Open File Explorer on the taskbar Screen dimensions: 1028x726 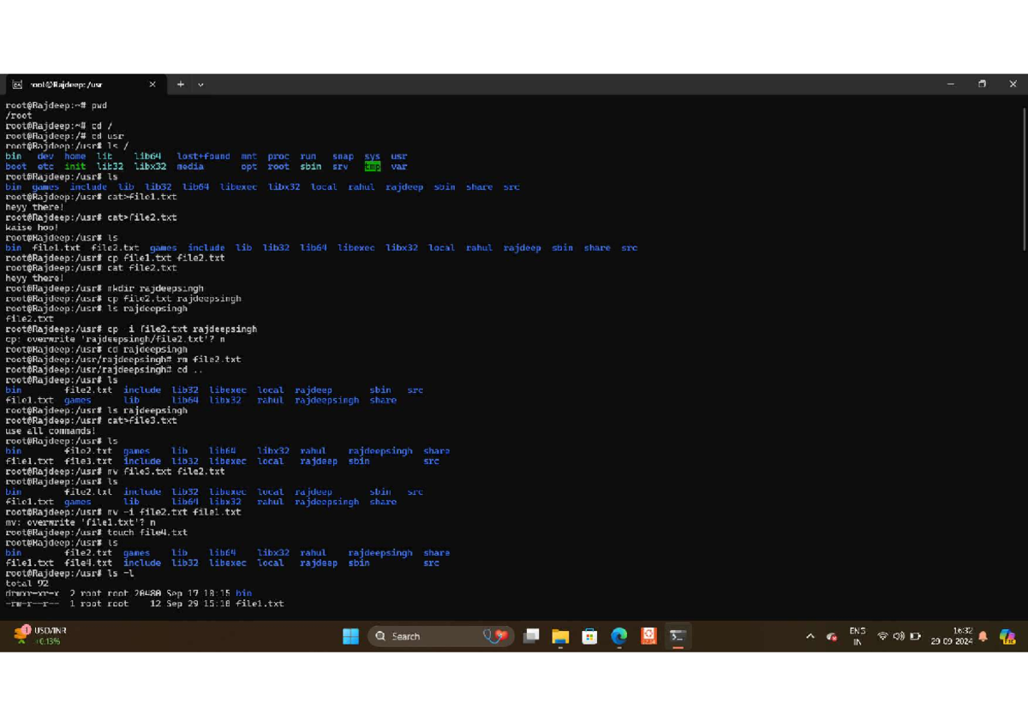coord(561,636)
